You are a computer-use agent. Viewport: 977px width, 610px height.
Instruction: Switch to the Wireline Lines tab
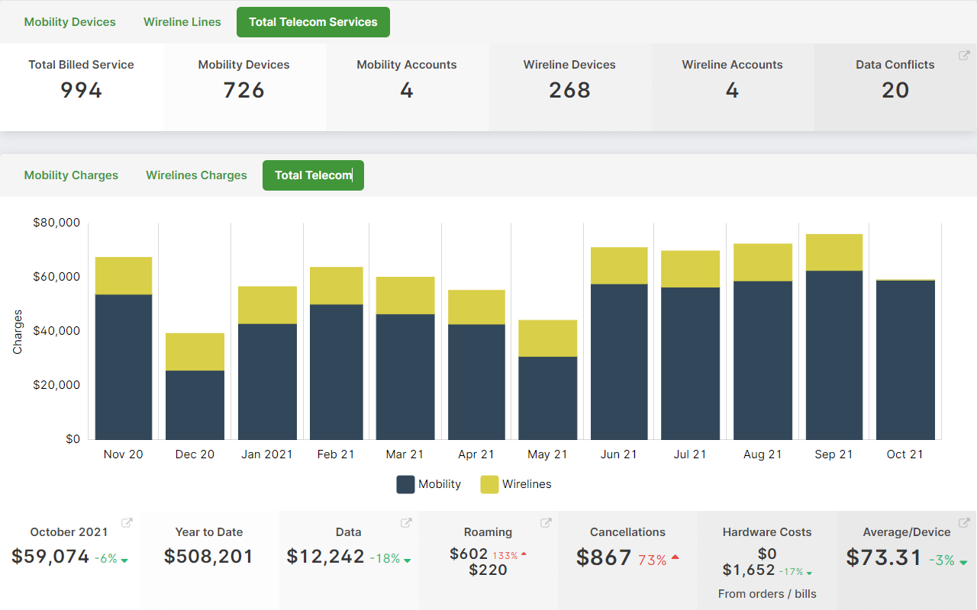click(182, 22)
